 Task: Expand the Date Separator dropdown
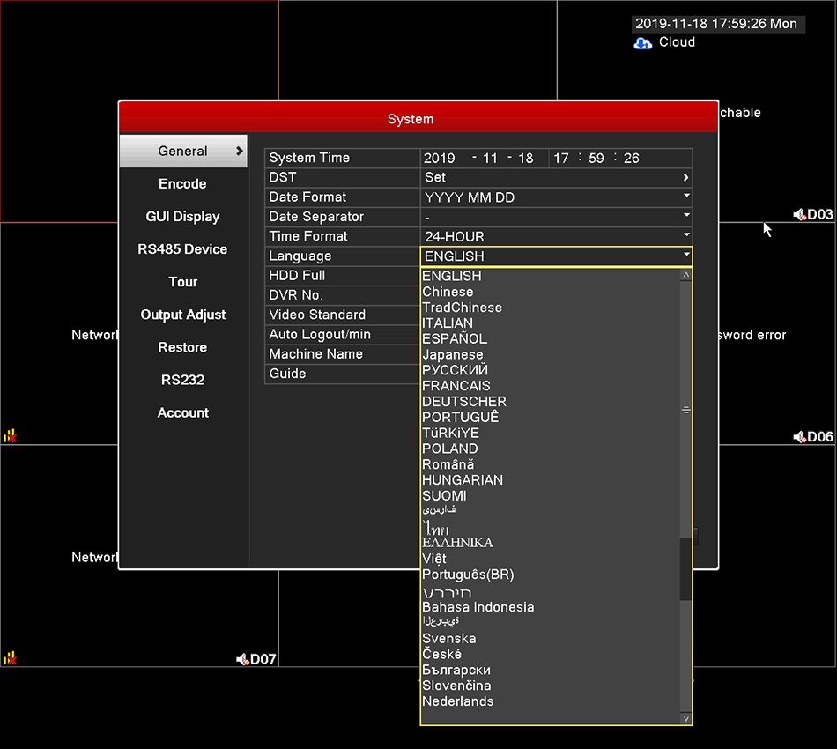coord(556,217)
